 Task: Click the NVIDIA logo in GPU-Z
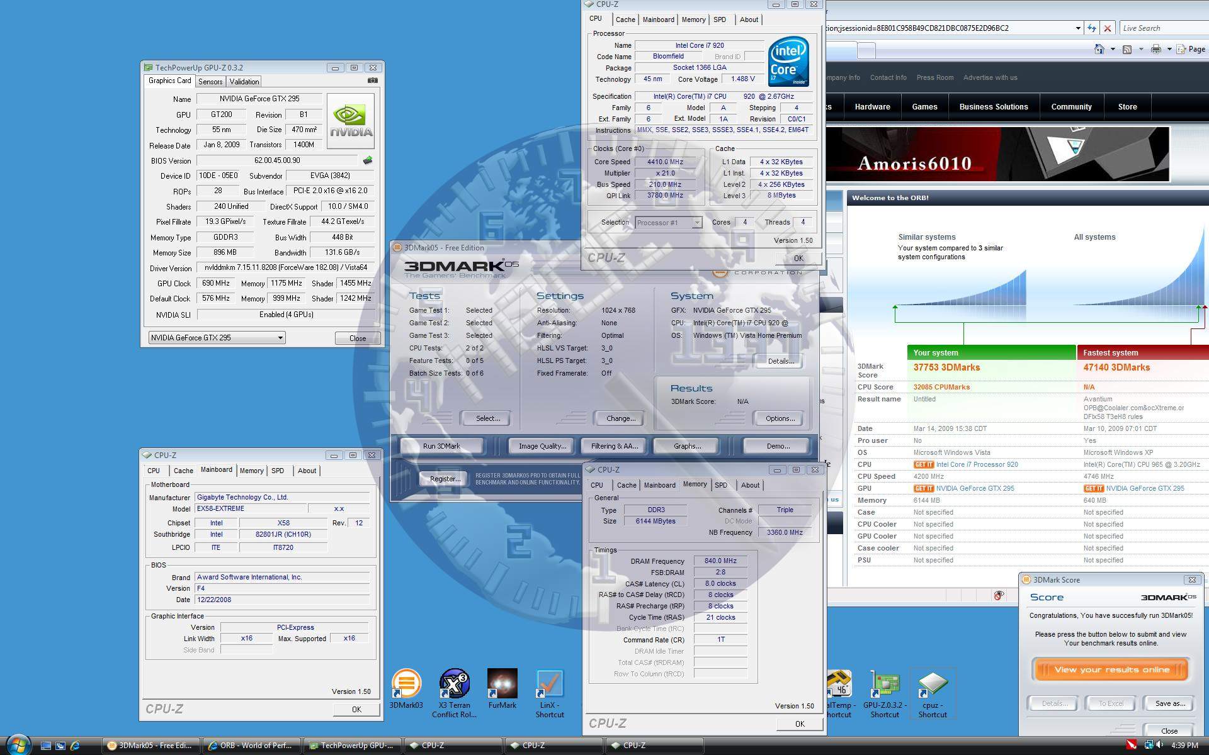pos(351,121)
